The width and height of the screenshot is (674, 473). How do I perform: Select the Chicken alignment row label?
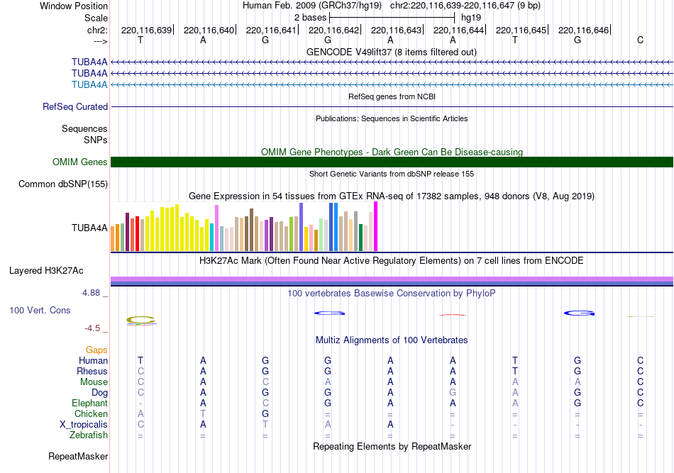(x=91, y=413)
